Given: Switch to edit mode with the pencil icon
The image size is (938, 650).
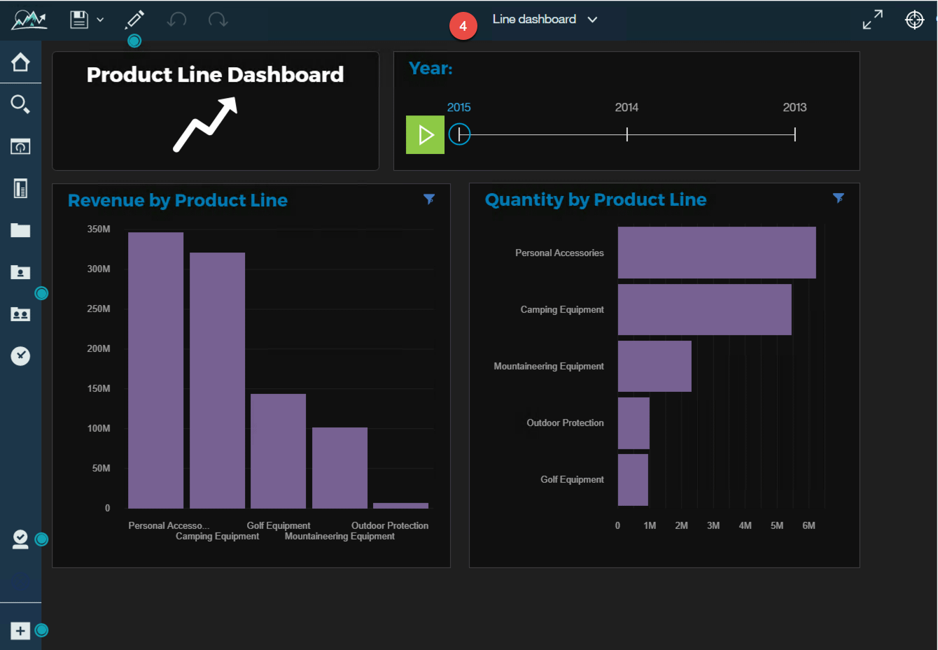Looking at the screenshot, I should (x=134, y=20).
